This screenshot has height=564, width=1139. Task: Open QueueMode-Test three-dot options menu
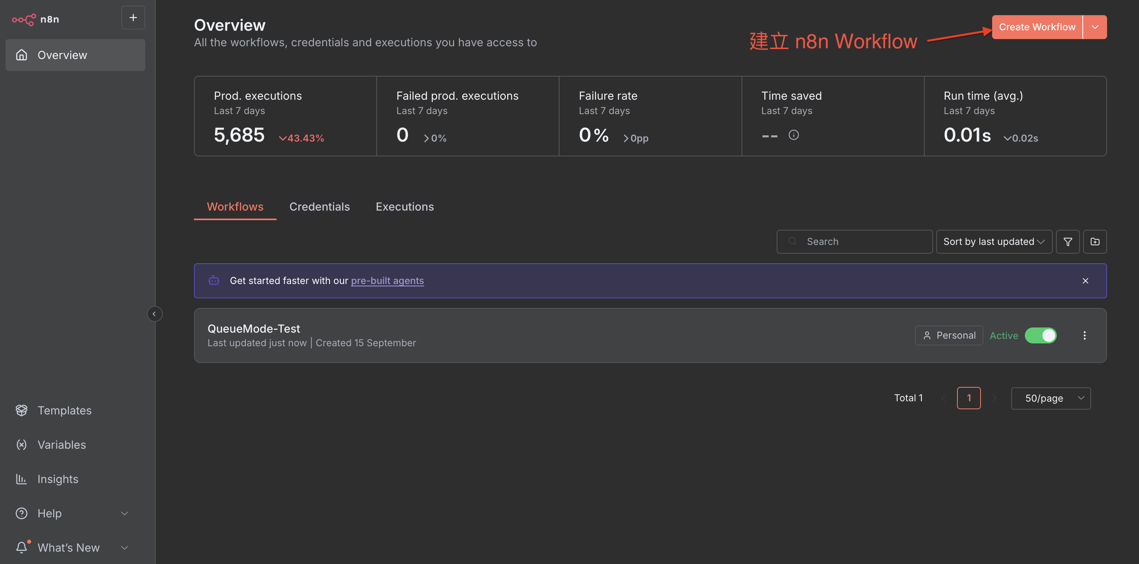tap(1084, 335)
